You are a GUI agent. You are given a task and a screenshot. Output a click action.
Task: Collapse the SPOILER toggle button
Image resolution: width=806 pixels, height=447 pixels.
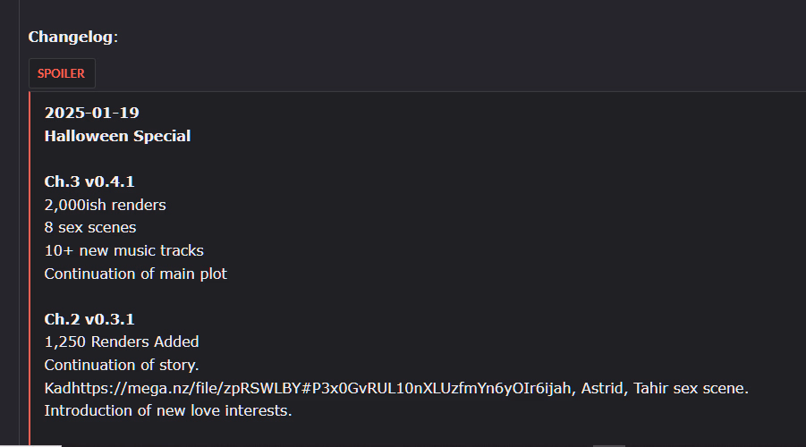(x=61, y=73)
